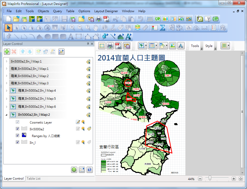Click the layout vertical scrollbar
Screen dimensions: 247x189
point(242,112)
